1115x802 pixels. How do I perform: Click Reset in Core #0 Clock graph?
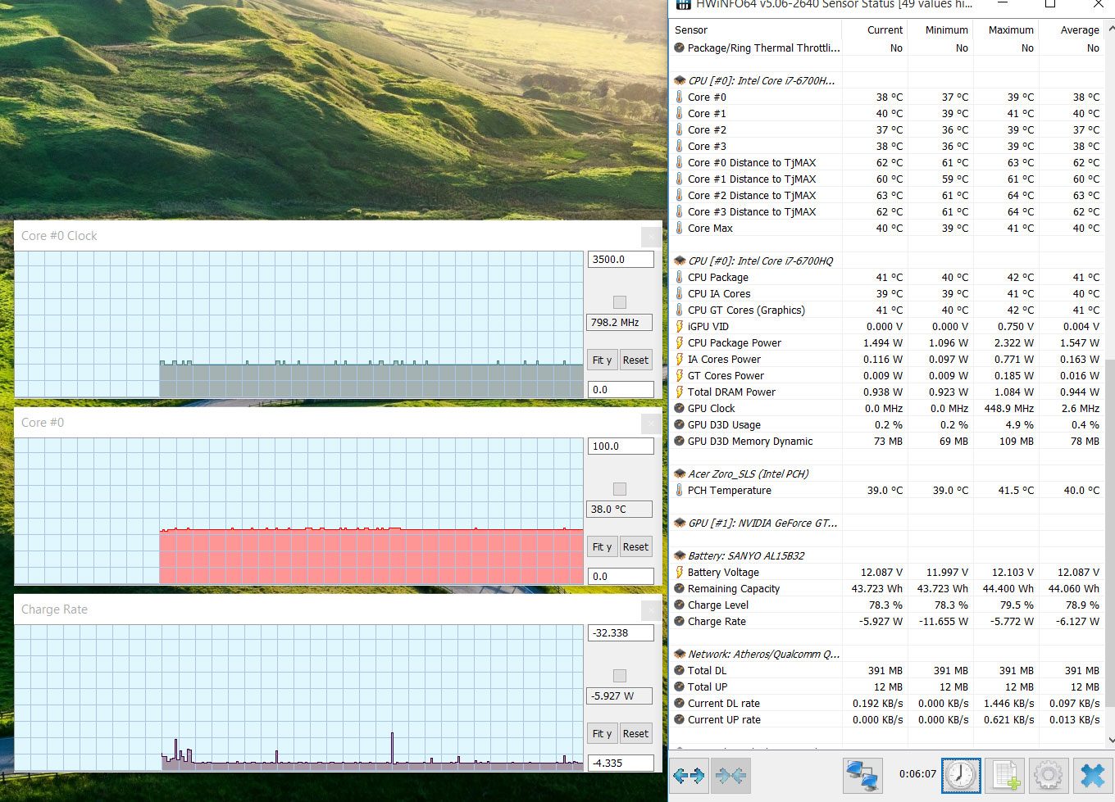(635, 360)
